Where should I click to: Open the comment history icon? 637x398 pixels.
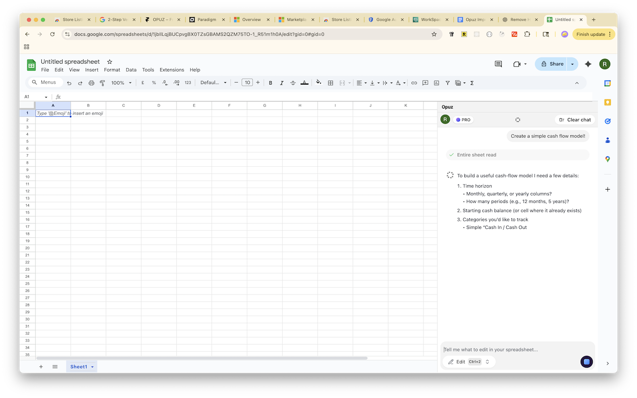[498, 64]
